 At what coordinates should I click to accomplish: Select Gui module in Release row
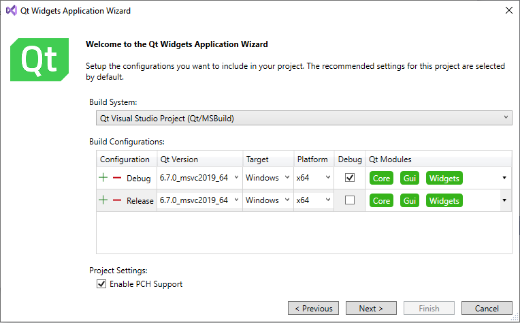coord(410,200)
